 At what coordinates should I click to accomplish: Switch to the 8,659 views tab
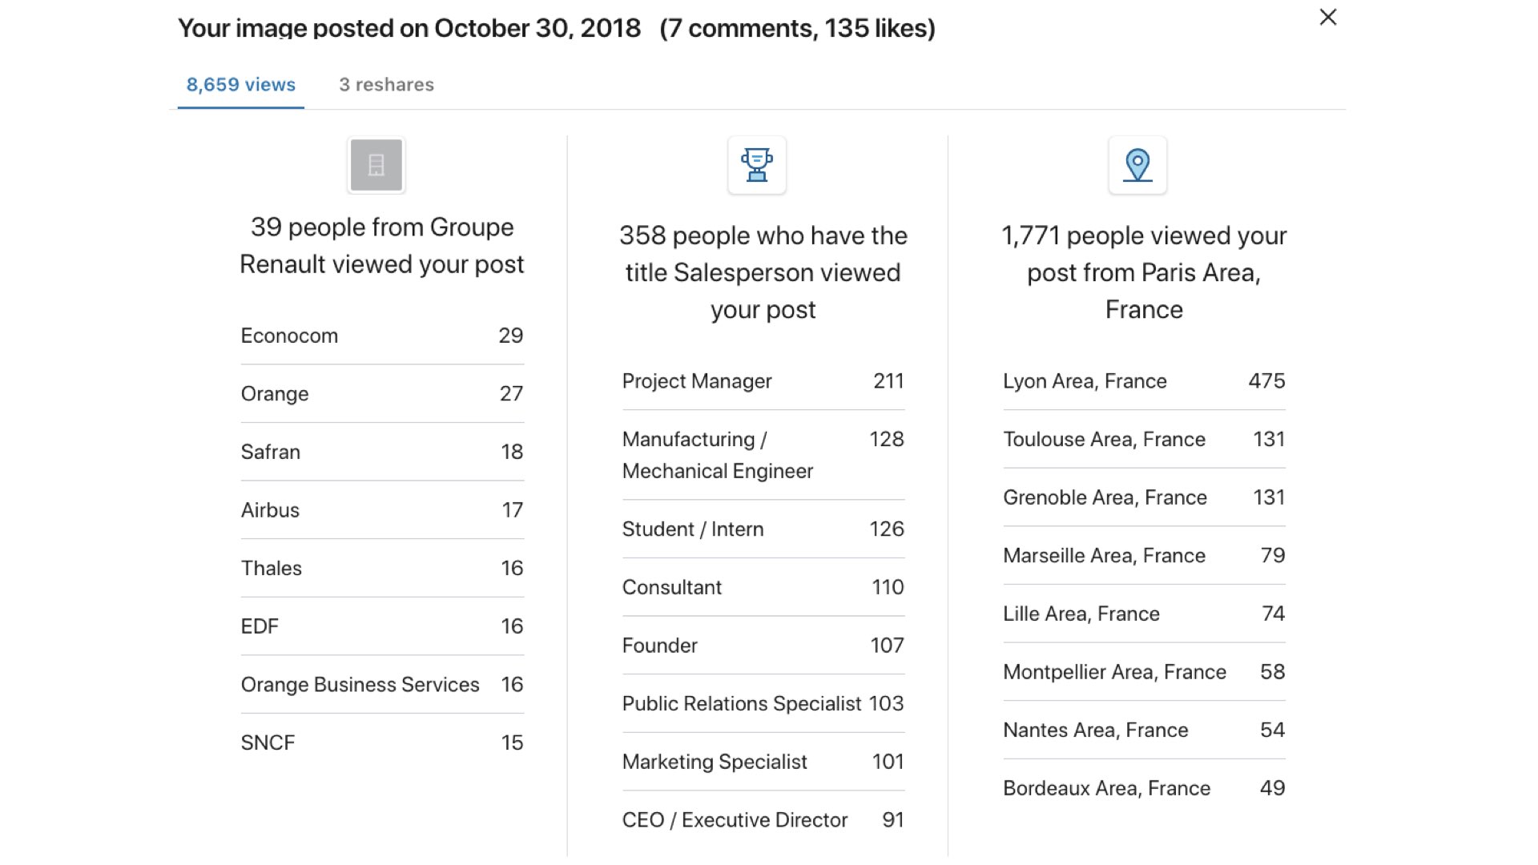pos(240,85)
